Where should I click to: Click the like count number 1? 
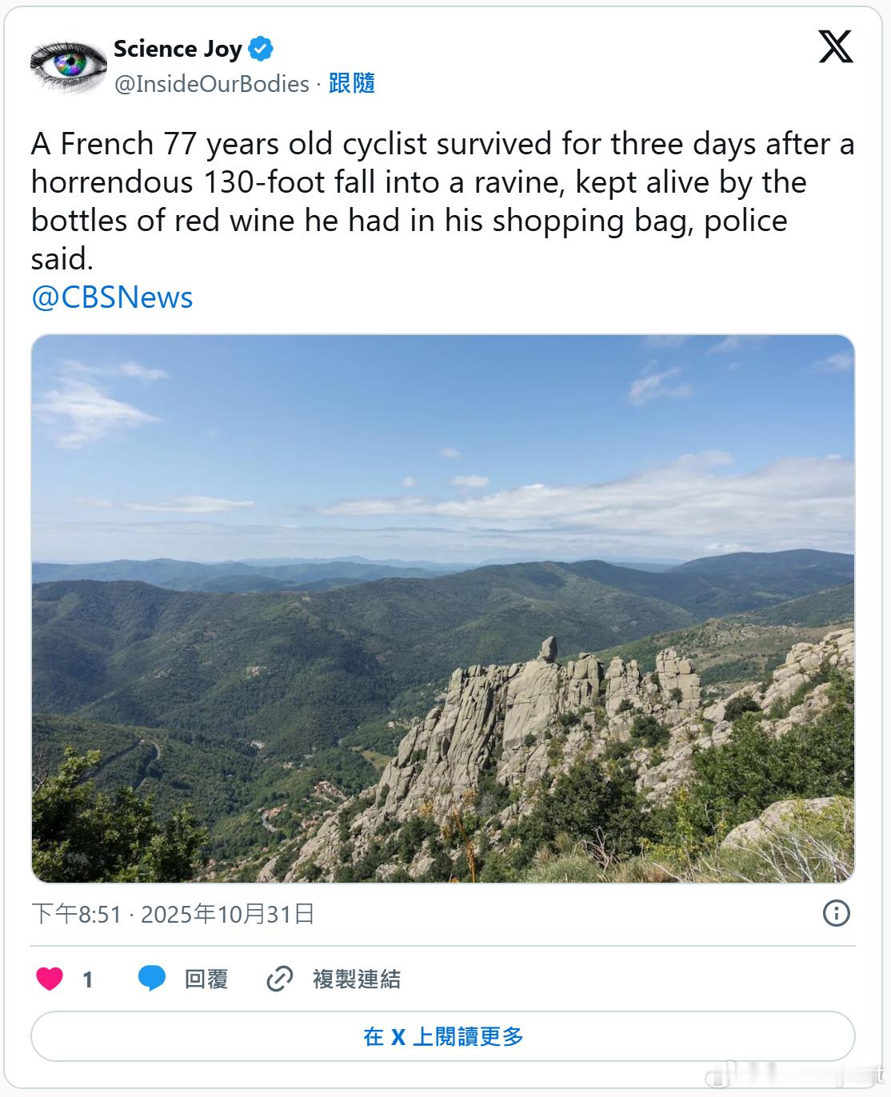88,979
